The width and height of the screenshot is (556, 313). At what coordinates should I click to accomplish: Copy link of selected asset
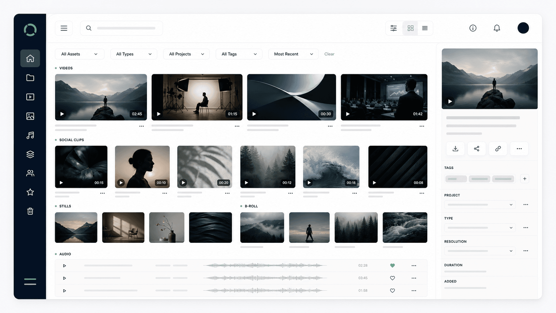[498, 149]
